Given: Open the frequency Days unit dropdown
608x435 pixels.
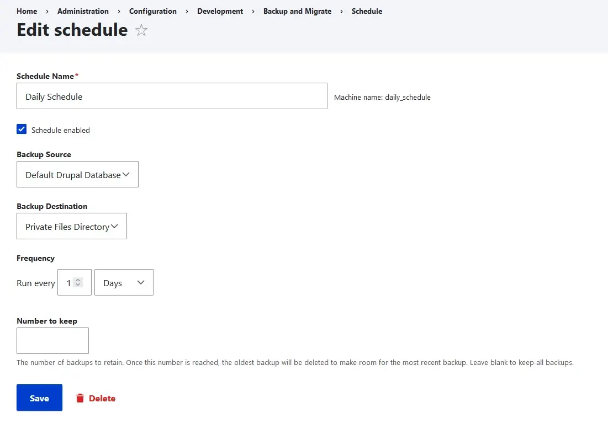Looking at the screenshot, I should [x=124, y=283].
